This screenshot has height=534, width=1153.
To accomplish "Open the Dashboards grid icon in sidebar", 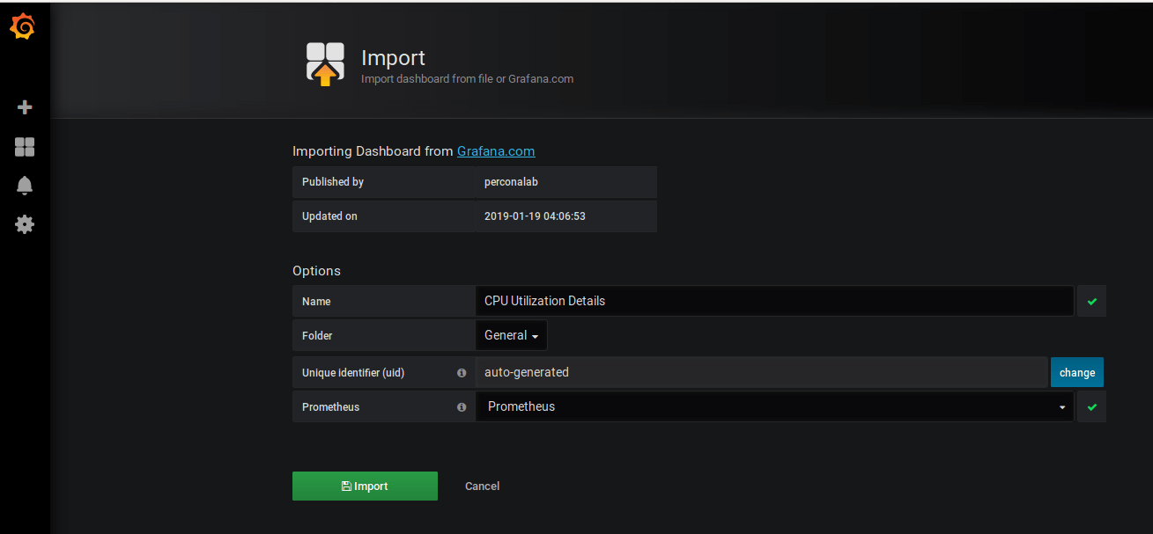I will pyautogui.click(x=25, y=147).
